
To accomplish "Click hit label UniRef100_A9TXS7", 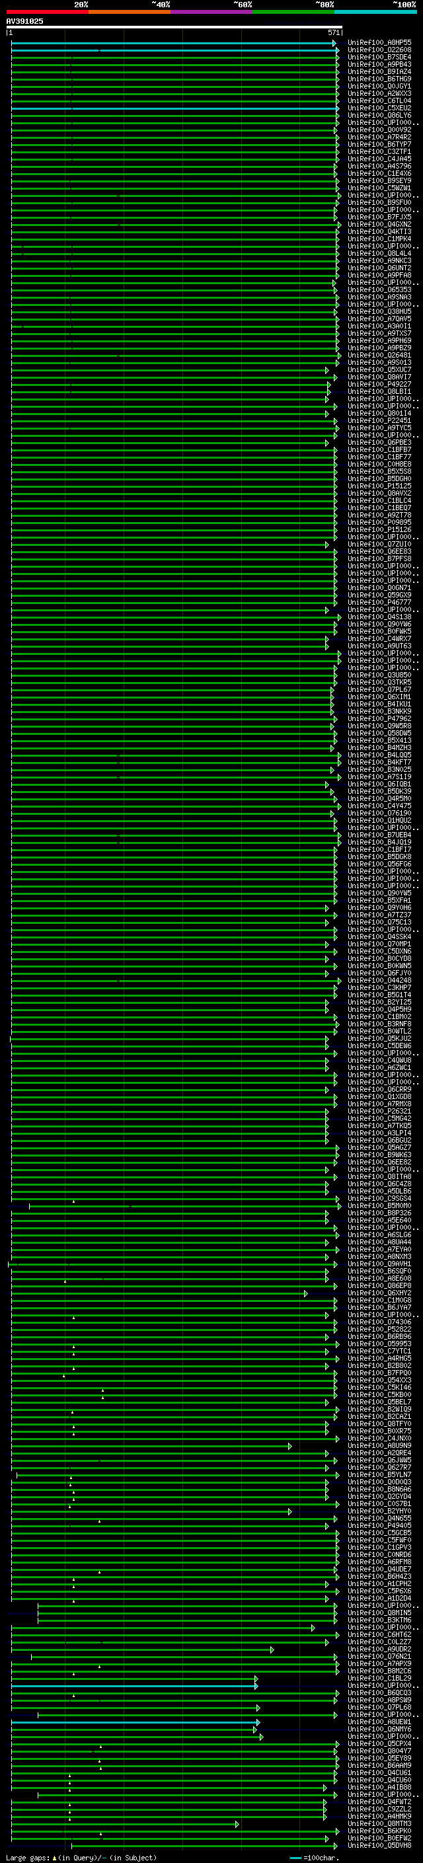I will tap(379, 332).
